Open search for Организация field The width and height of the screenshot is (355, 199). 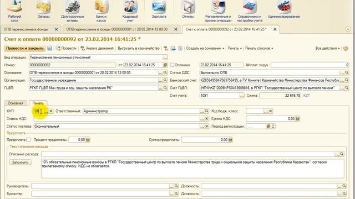point(165,80)
